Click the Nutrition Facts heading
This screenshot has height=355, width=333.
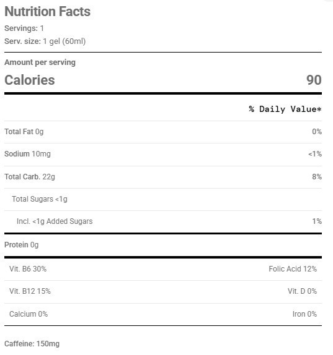click(48, 11)
